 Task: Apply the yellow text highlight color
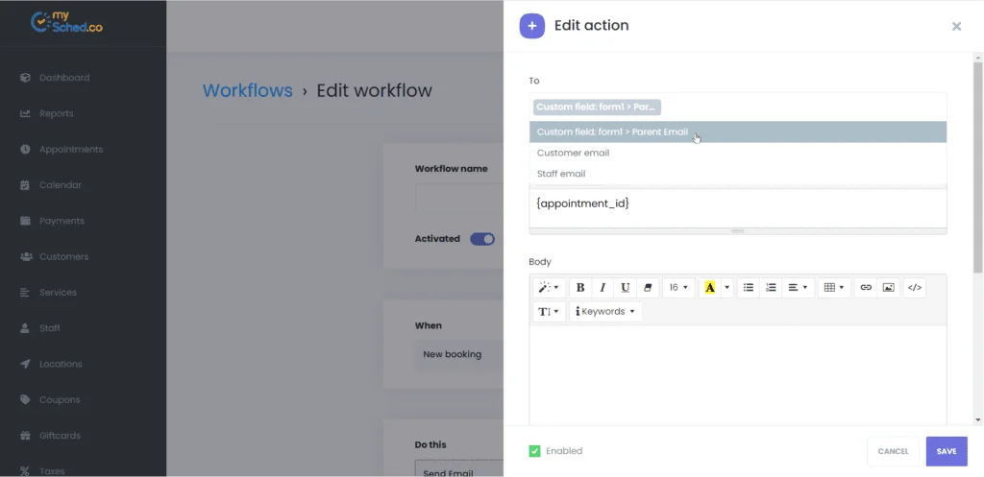click(710, 288)
